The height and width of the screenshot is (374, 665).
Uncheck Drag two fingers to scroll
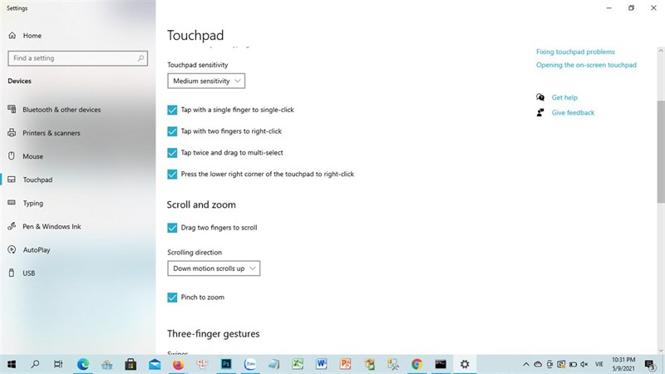172,228
